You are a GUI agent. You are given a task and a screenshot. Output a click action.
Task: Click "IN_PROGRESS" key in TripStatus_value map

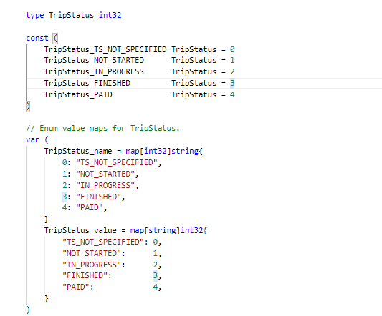[x=92, y=265]
